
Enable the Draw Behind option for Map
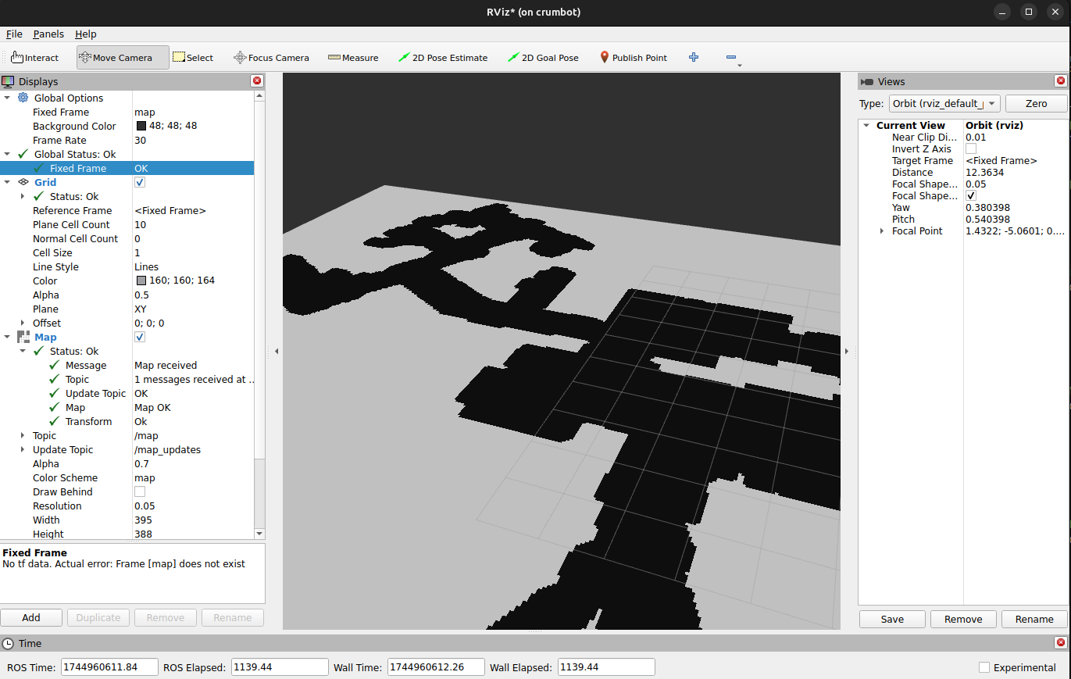tap(139, 491)
